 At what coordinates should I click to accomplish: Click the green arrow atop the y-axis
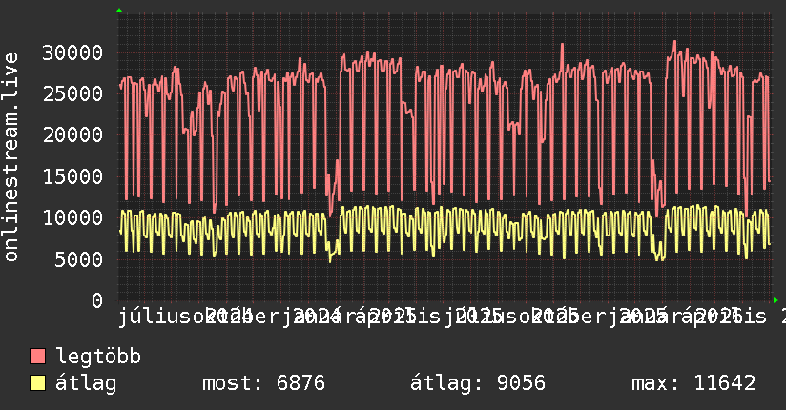pos(119,10)
